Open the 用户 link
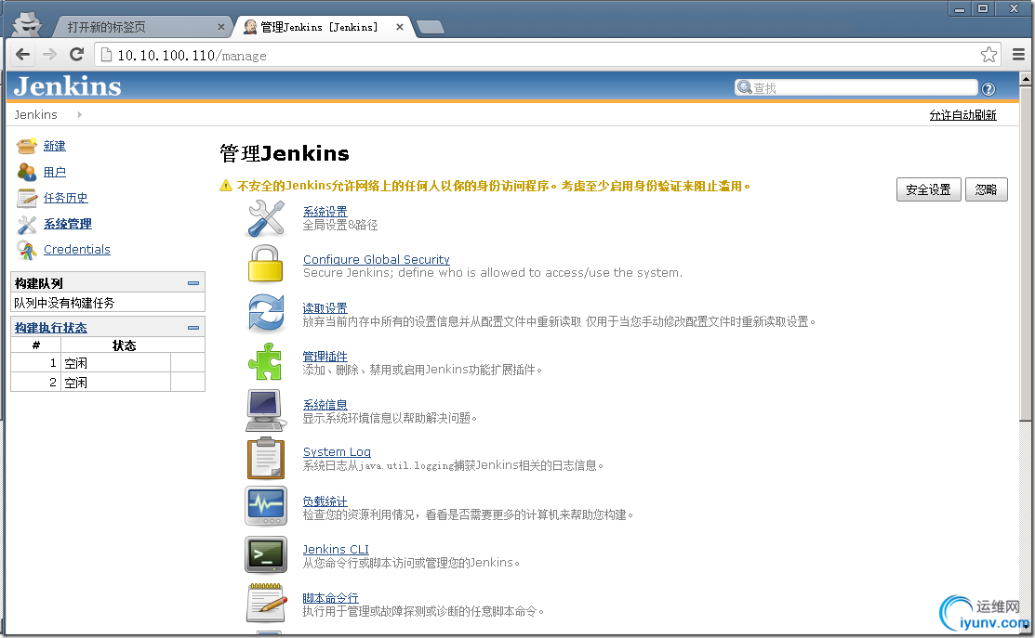Screen dimensions: 1035x638 (55, 172)
